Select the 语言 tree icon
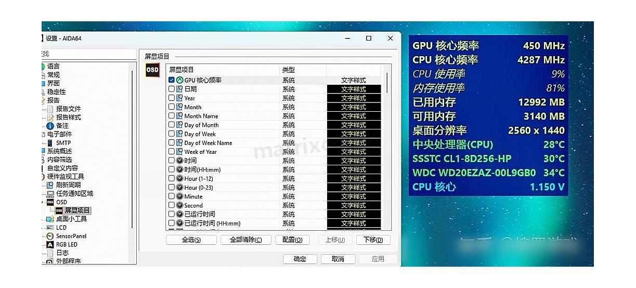This screenshot has width=636, height=288. (x=43, y=67)
